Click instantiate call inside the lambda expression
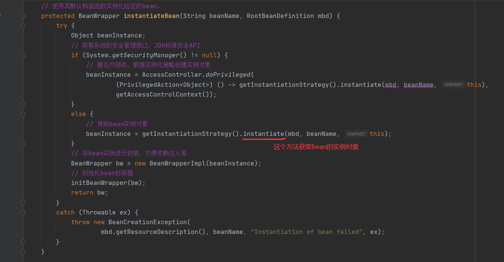This screenshot has width=504, height=262. click(x=361, y=85)
